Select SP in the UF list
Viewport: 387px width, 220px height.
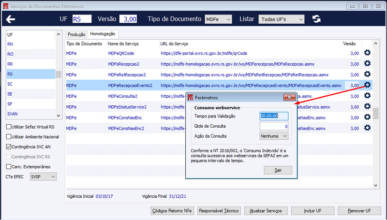click(x=31, y=104)
